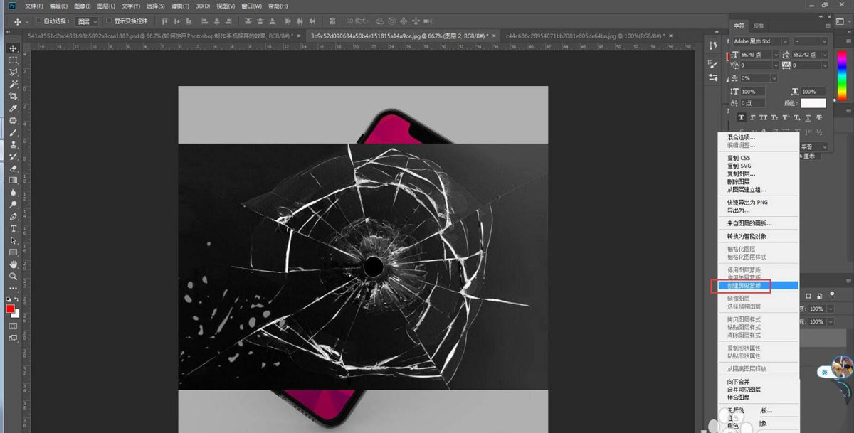Open the Edit Toolbar three-dots icon
854x433 pixels.
click(x=13, y=288)
